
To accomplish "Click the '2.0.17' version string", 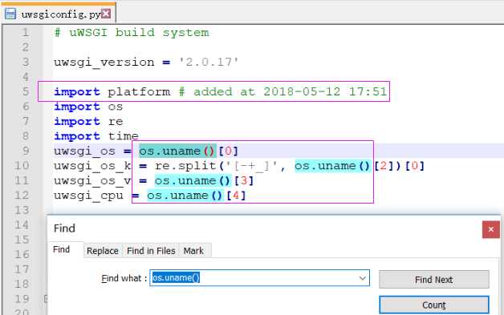I will (x=209, y=62).
